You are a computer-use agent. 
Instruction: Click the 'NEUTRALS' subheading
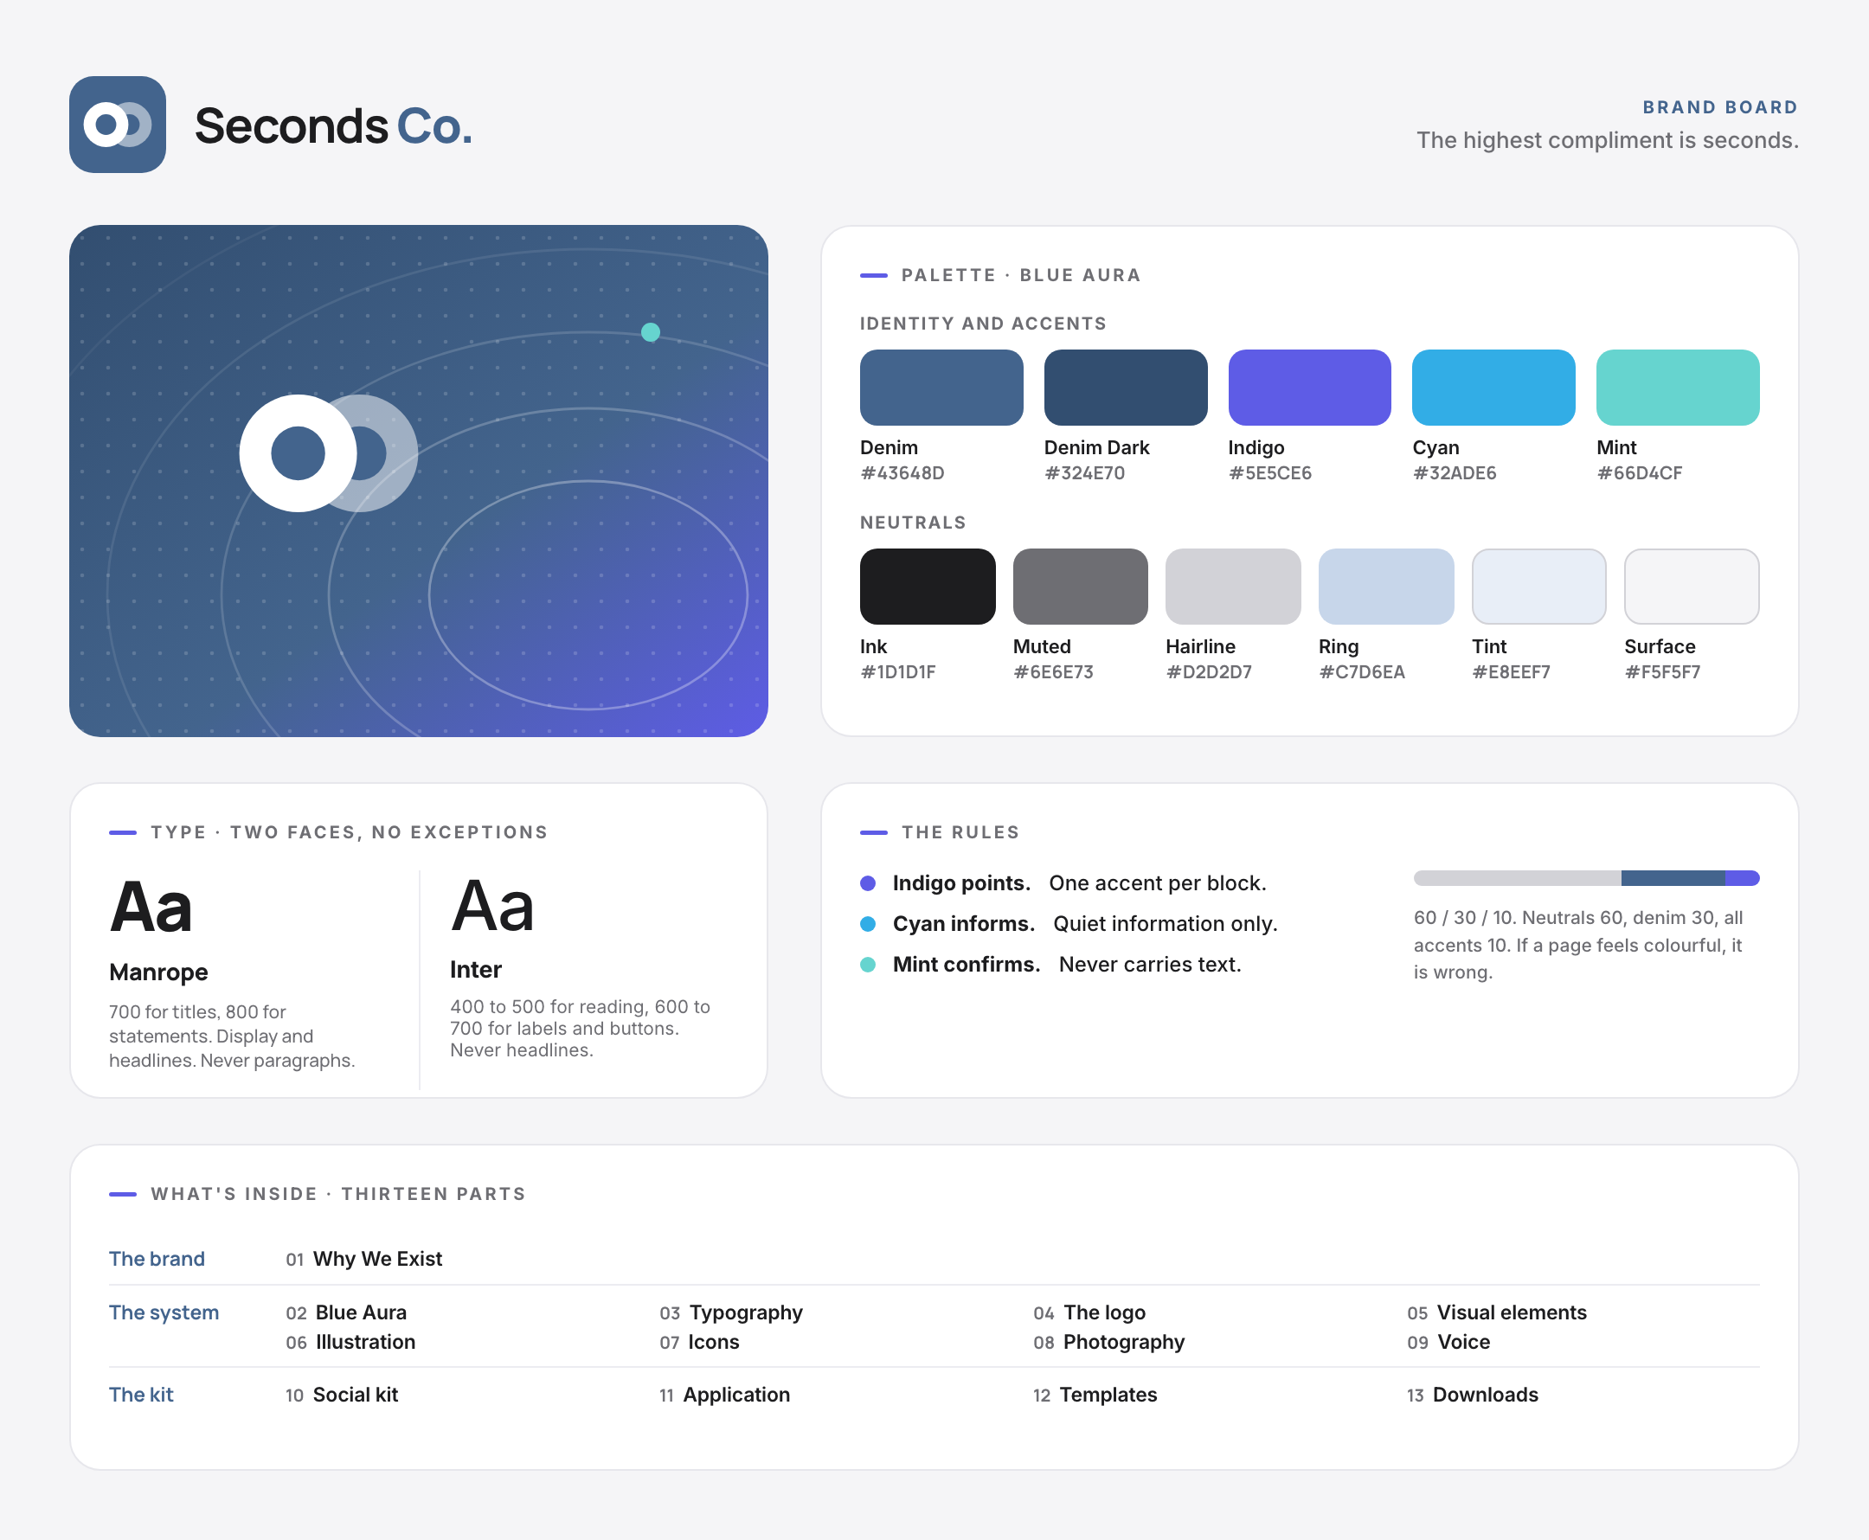[913, 523]
